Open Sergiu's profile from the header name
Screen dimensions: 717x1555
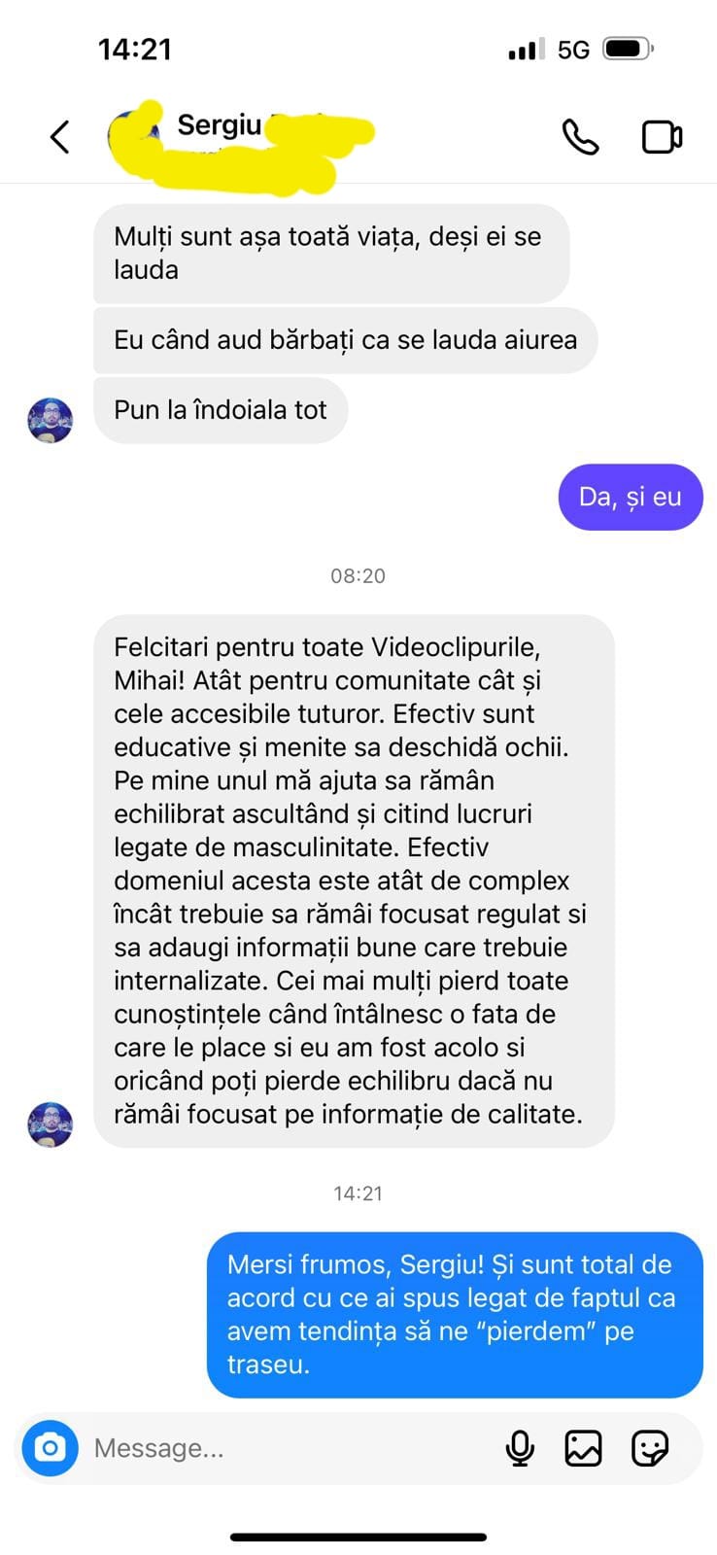(x=220, y=125)
